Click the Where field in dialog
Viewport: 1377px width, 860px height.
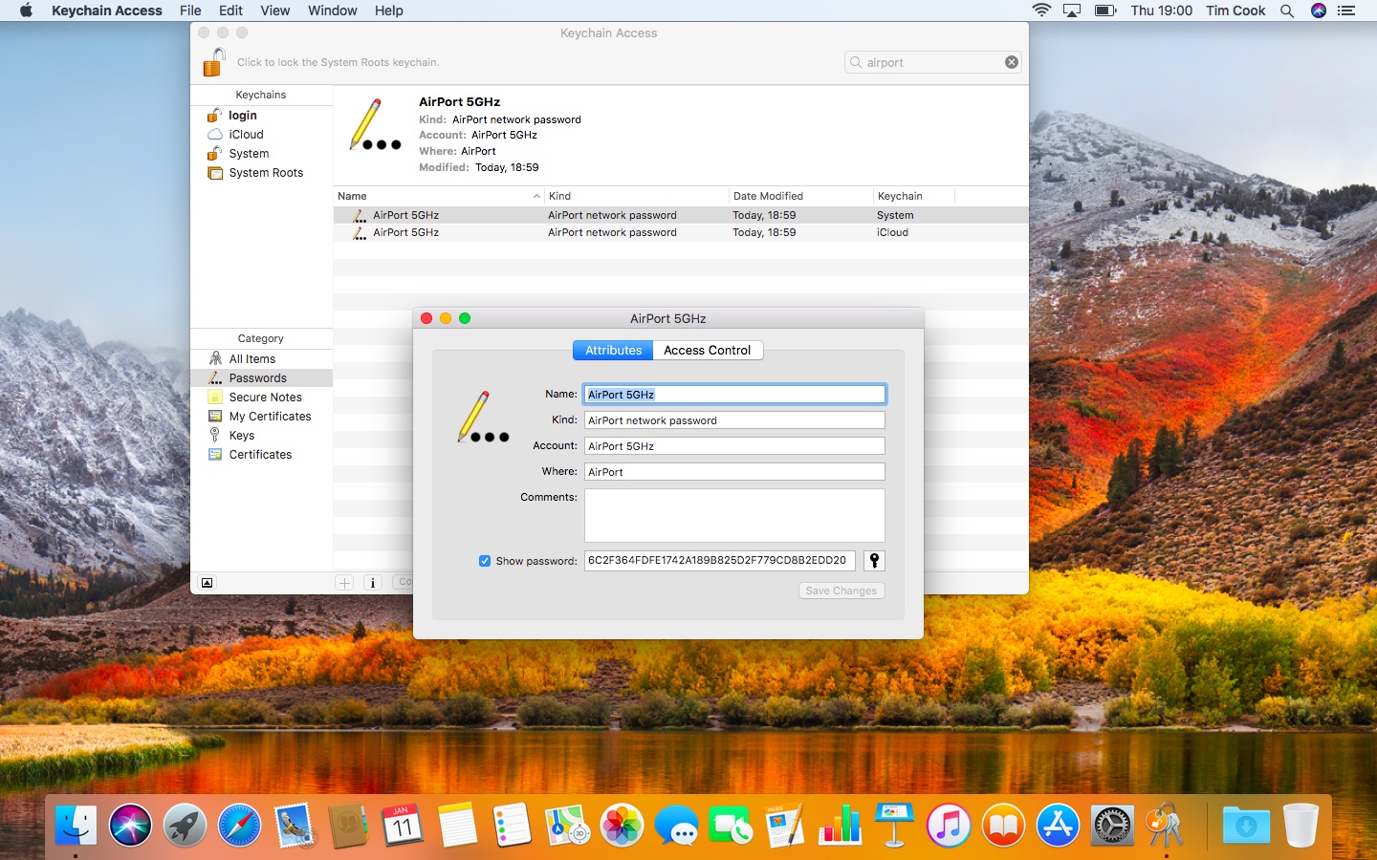point(734,472)
